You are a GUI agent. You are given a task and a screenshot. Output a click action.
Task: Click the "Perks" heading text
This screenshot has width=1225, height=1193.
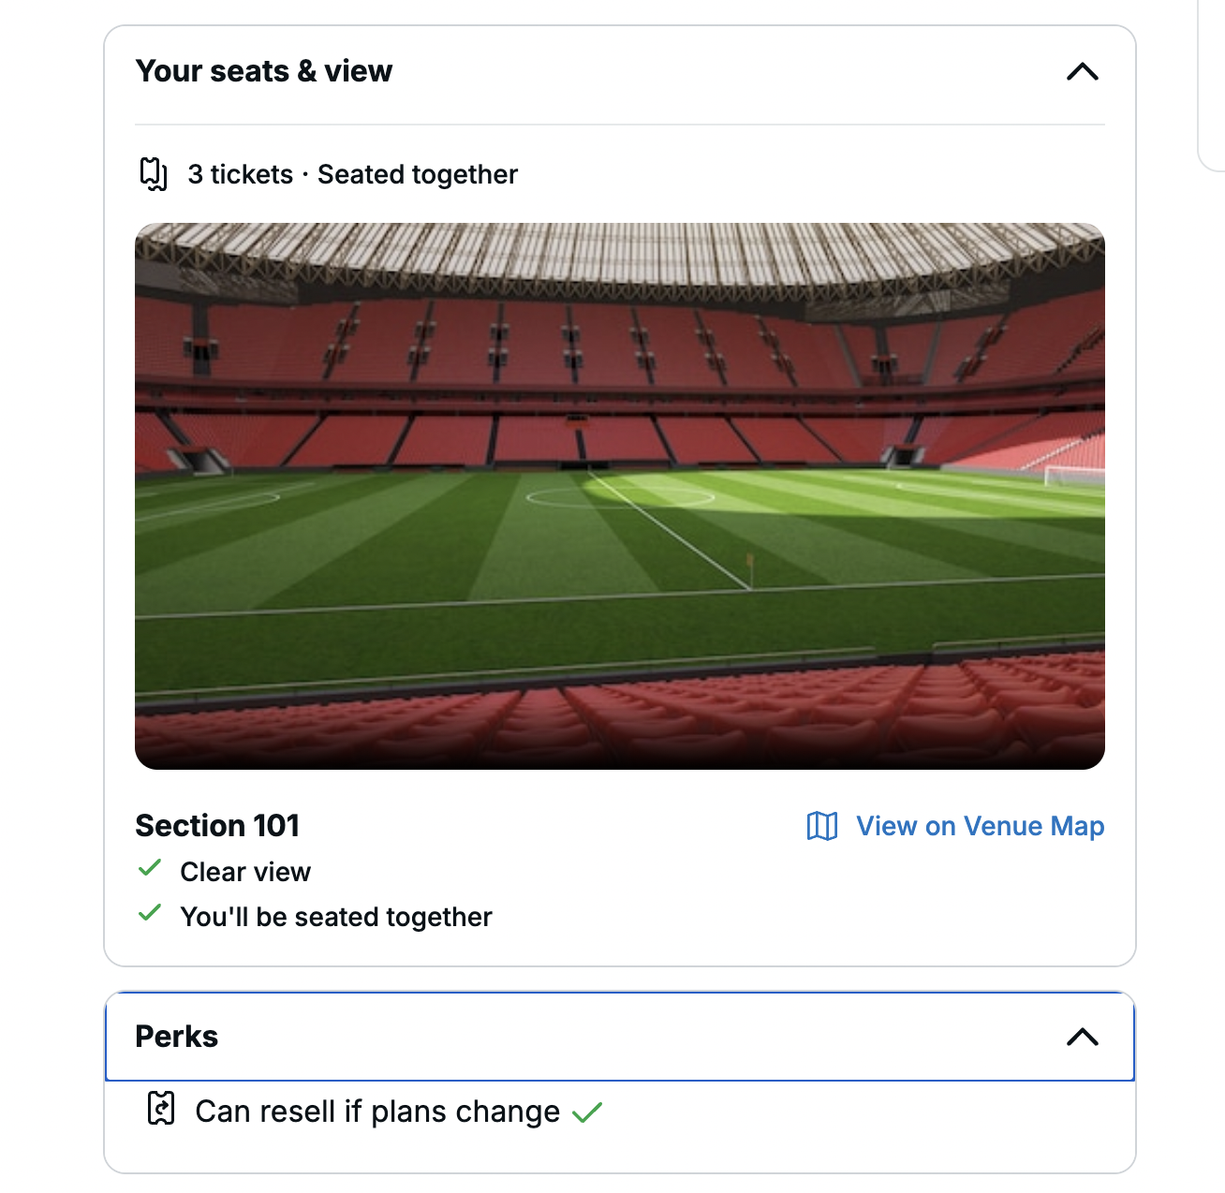177,1037
